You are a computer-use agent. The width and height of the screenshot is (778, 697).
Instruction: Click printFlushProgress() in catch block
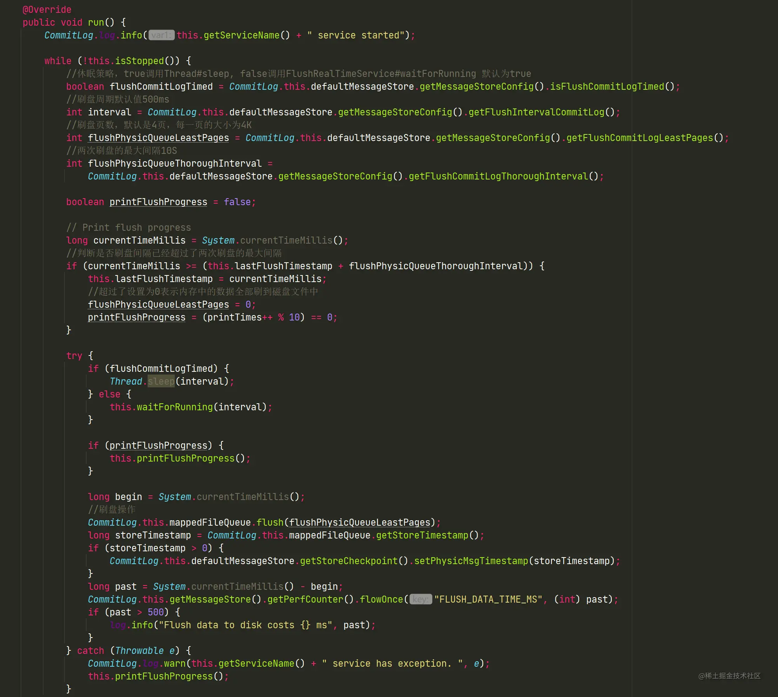[x=169, y=676]
